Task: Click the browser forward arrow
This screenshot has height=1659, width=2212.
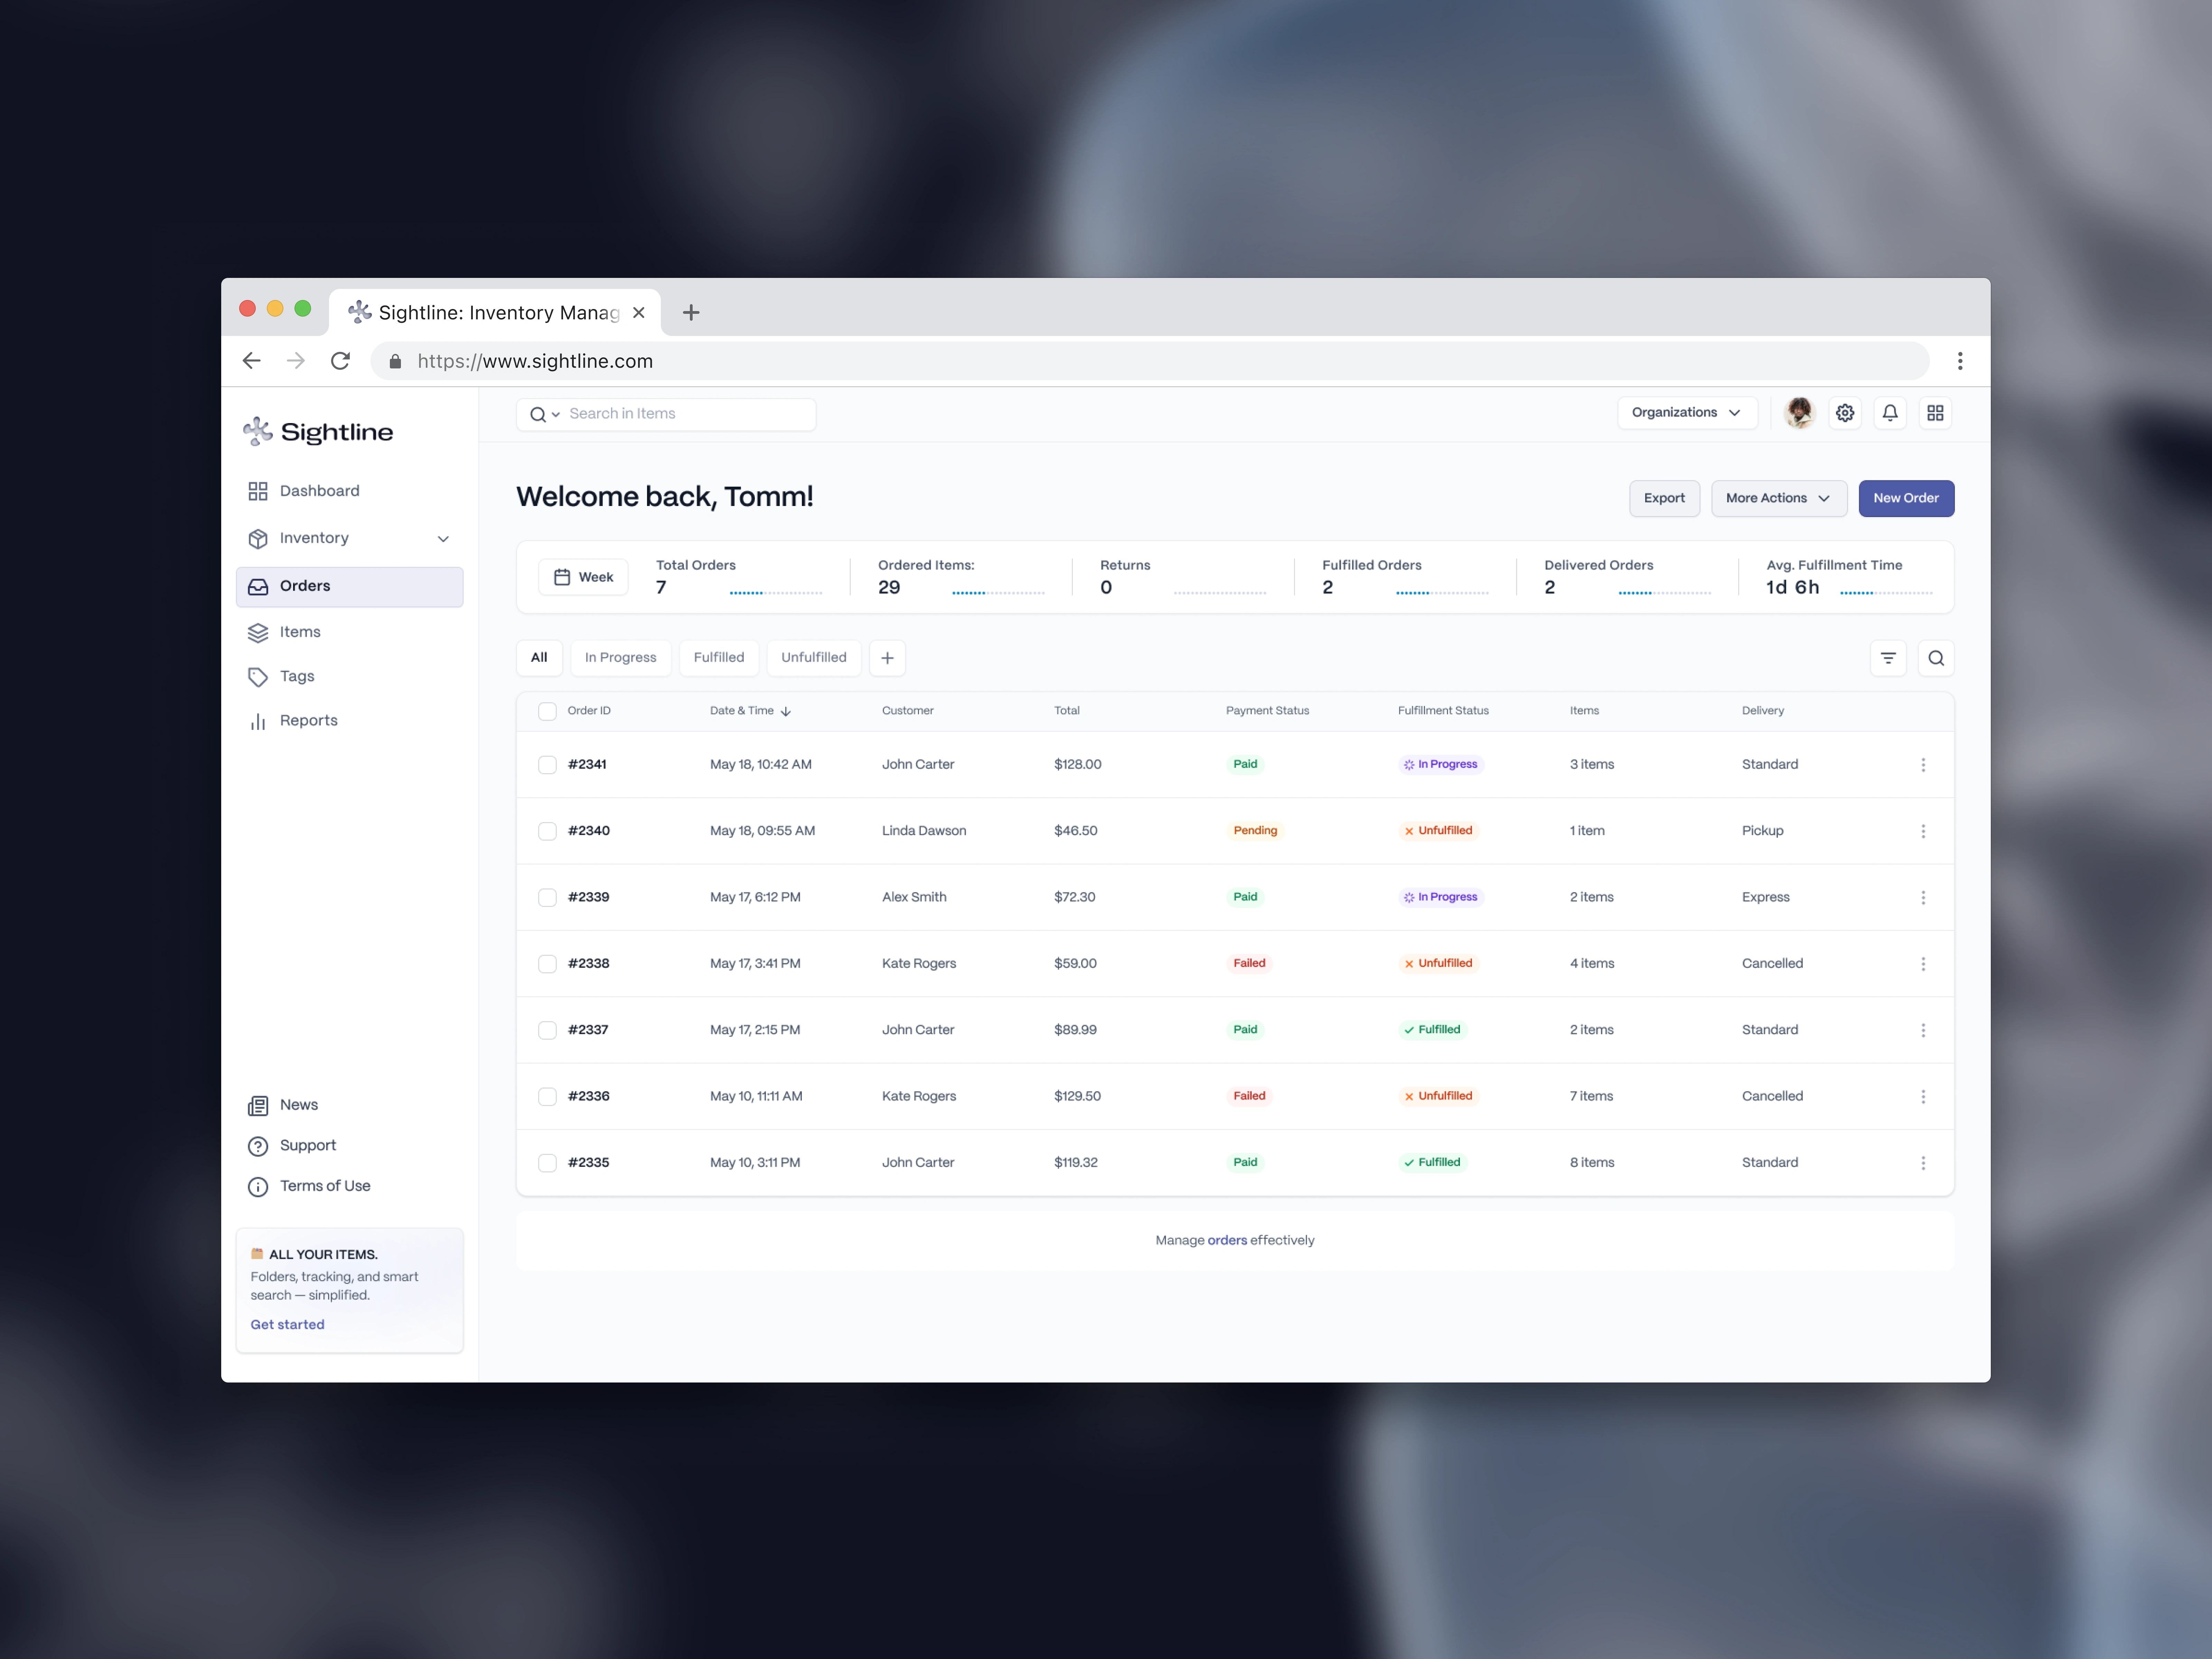Action: coord(296,361)
